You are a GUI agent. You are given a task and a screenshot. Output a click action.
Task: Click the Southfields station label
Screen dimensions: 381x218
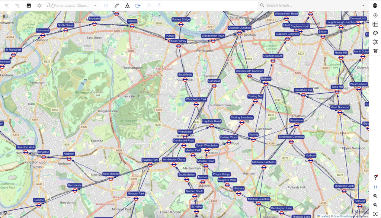point(185,75)
